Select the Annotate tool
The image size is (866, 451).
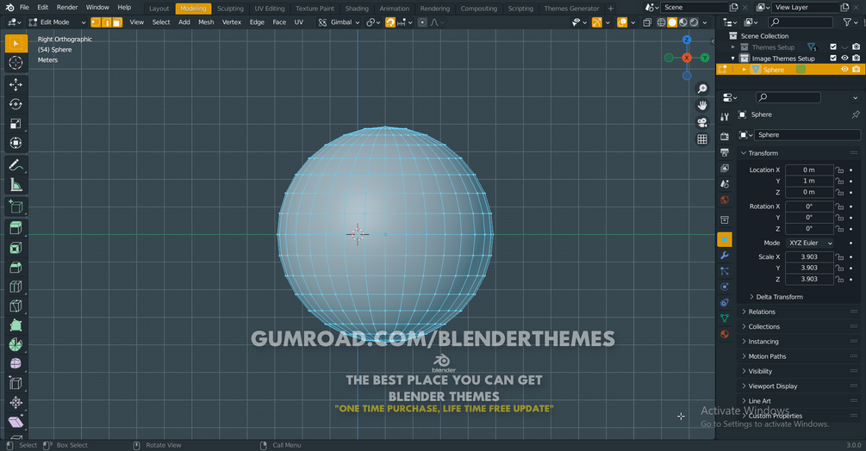[16, 165]
